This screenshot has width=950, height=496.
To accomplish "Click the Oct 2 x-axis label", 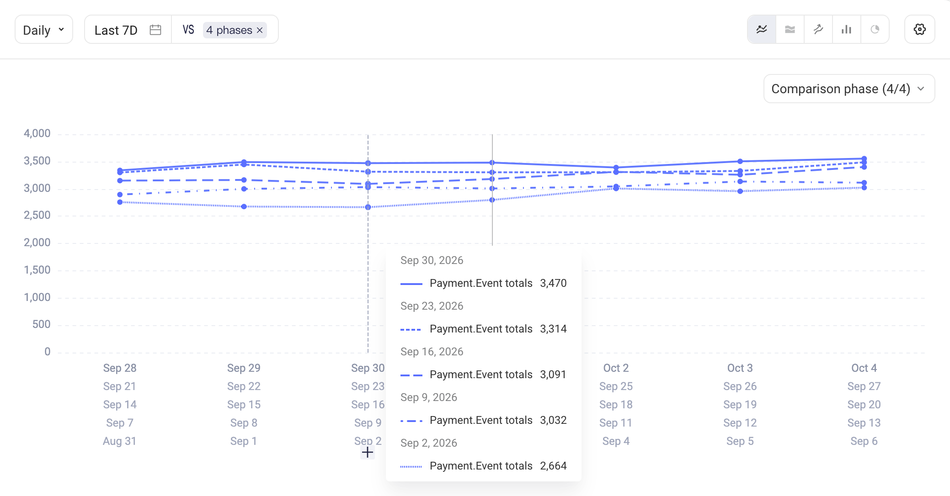I will point(616,368).
